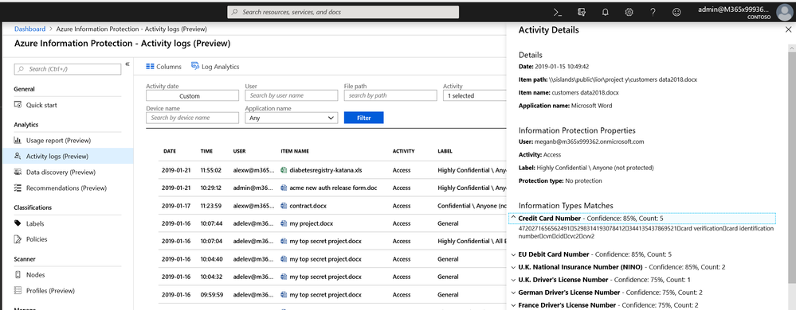Click the Recommendations list icon
The image size is (796, 310).
[x=18, y=188]
